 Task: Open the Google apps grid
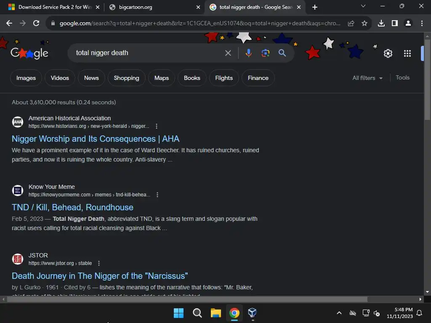click(407, 53)
